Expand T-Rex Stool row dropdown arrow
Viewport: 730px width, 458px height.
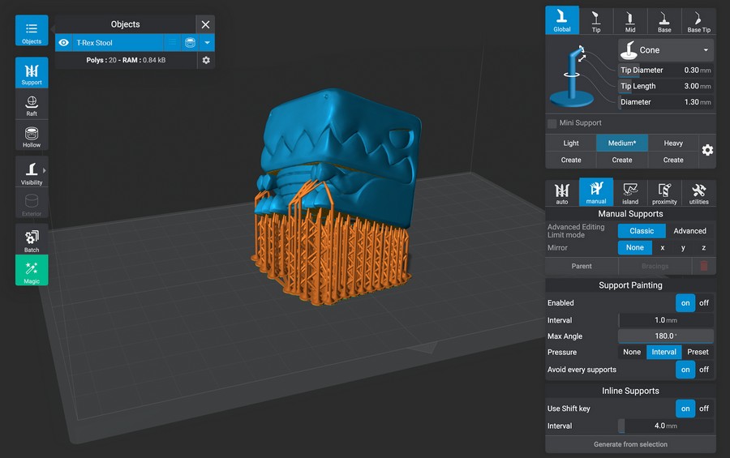207,43
